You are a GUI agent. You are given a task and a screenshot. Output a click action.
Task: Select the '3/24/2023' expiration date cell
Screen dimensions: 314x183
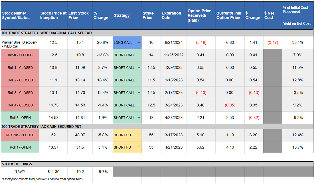click(173, 105)
